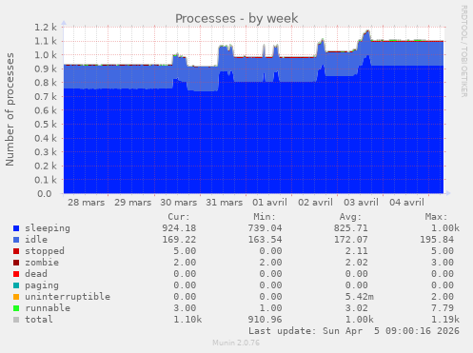Click total minimum value 910.96

coord(266,320)
